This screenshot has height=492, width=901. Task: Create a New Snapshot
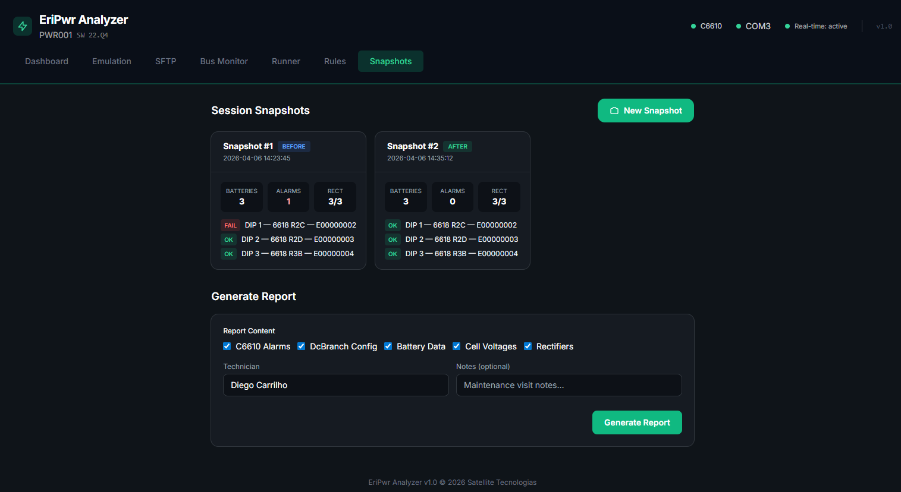[x=645, y=111]
